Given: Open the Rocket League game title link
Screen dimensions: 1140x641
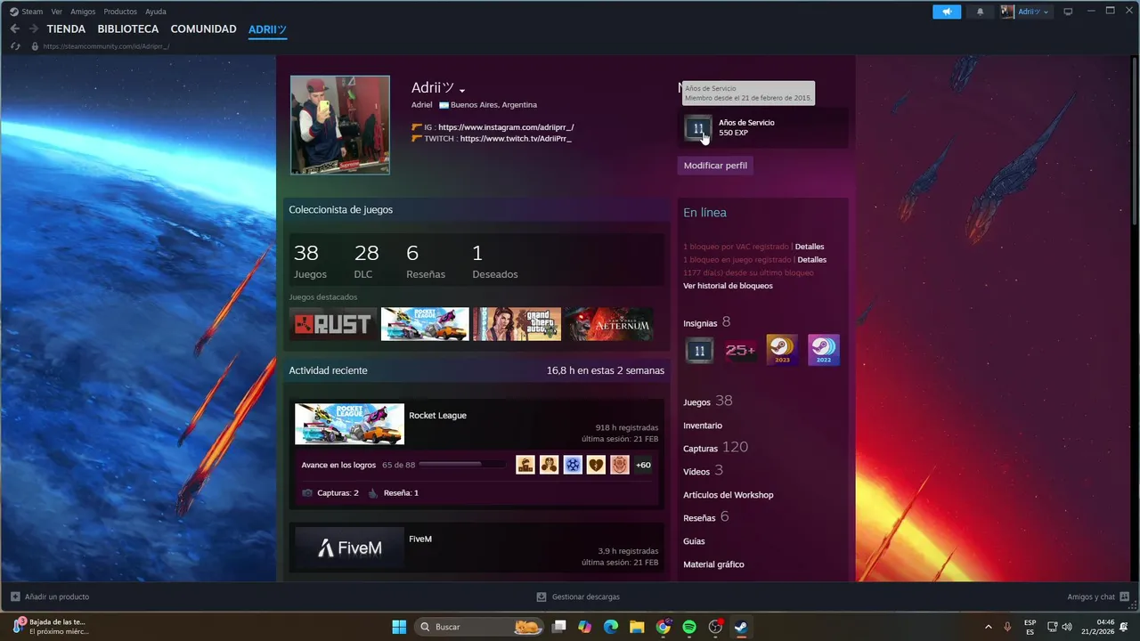Looking at the screenshot, I should [x=437, y=416].
